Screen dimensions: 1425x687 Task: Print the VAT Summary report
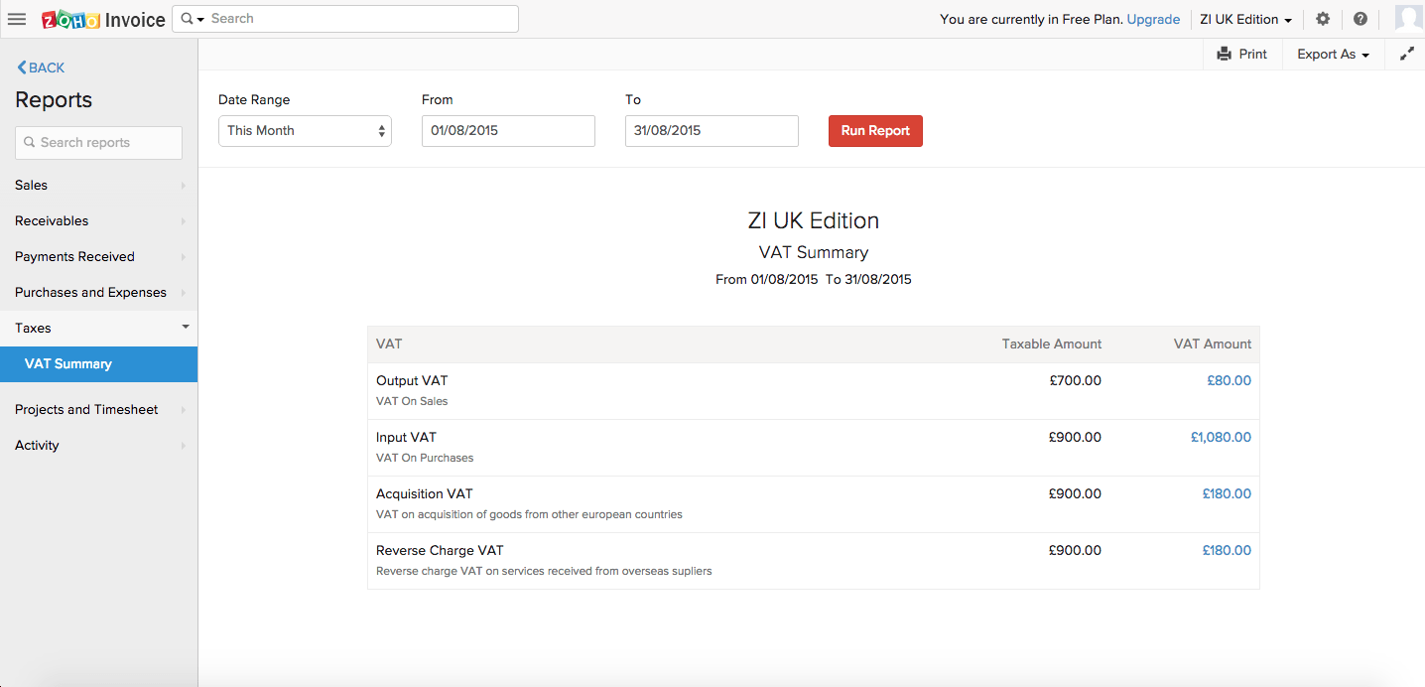point(1241,55)
